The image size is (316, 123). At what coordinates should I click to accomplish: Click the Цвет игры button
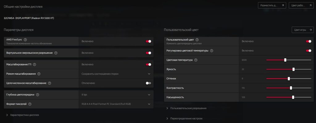tap(303, 30)
